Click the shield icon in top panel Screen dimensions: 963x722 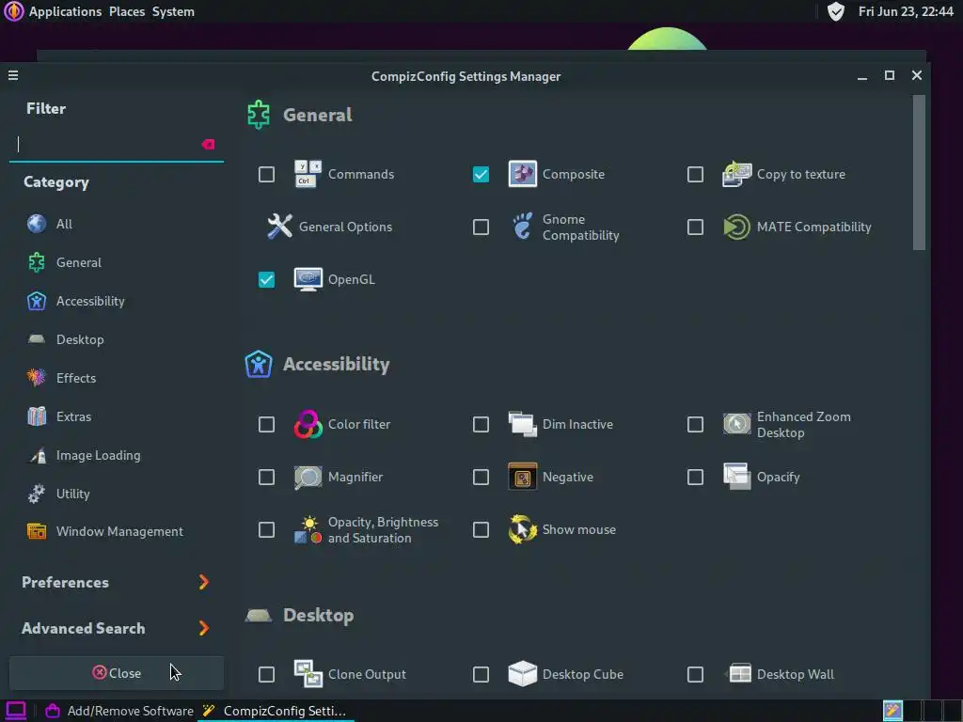[x=835, y=11]
